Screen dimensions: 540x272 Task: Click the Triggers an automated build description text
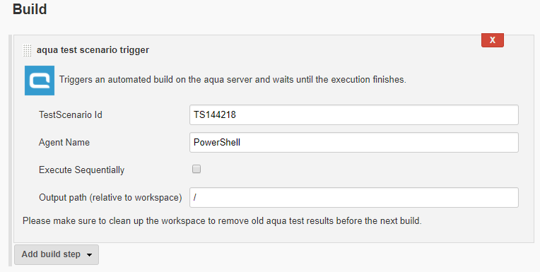click(233, 80)
